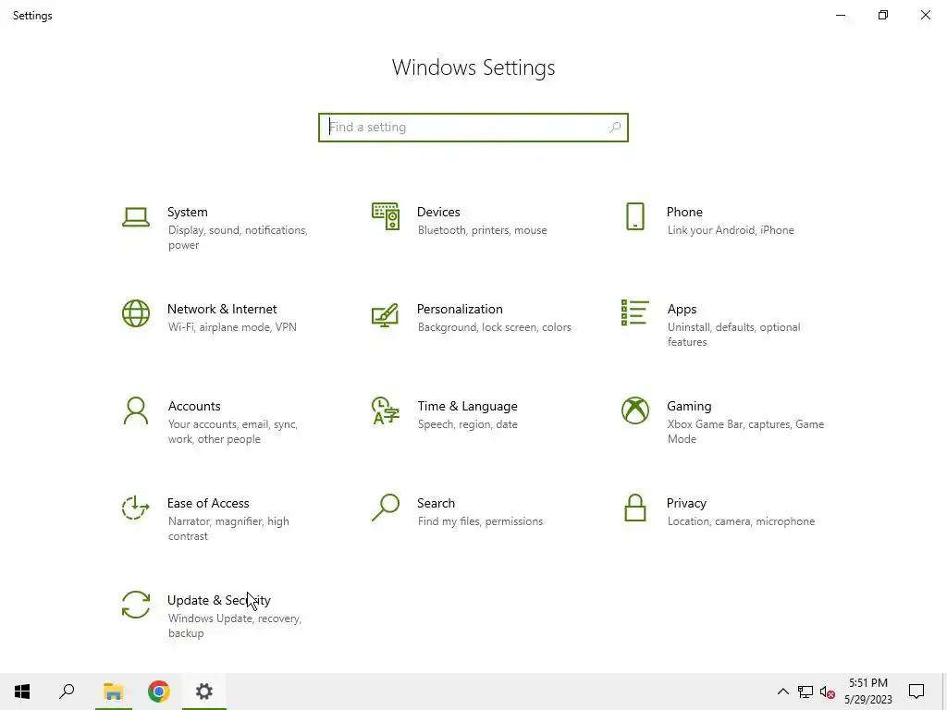
Task: Open the System laptop icon
Action: [x=136, y=216]
